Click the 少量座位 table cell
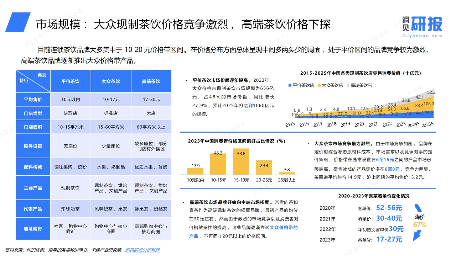 [111, 146]
